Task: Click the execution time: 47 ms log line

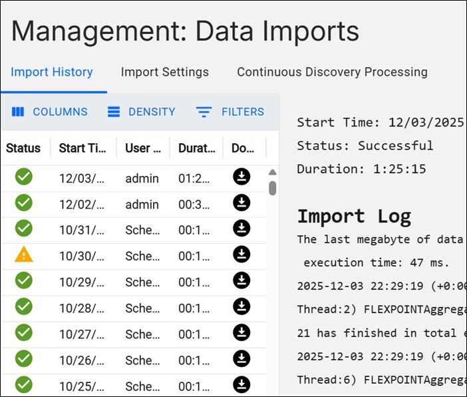Action: click(x=377, y=262)
